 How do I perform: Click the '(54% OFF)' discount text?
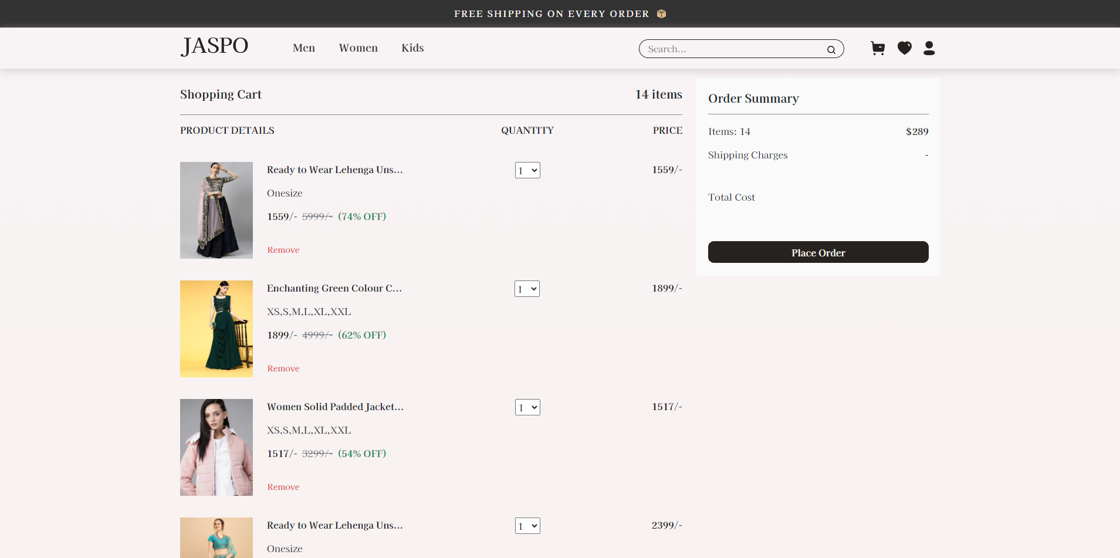click(362, 454)
